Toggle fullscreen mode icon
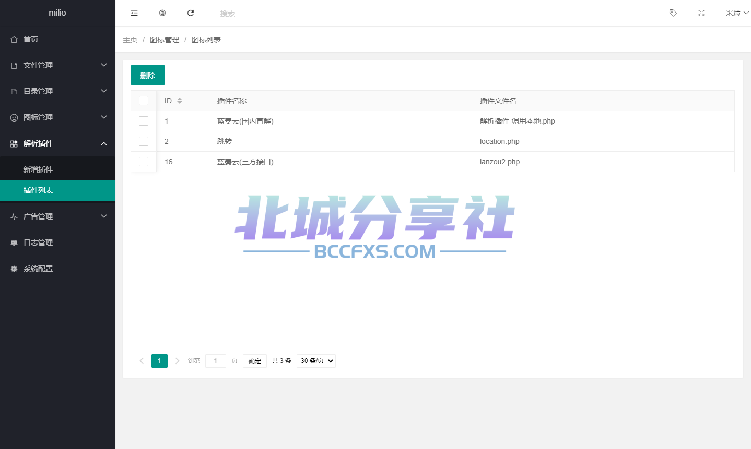This screenshot has height=449, width=751. click(701, 13)
